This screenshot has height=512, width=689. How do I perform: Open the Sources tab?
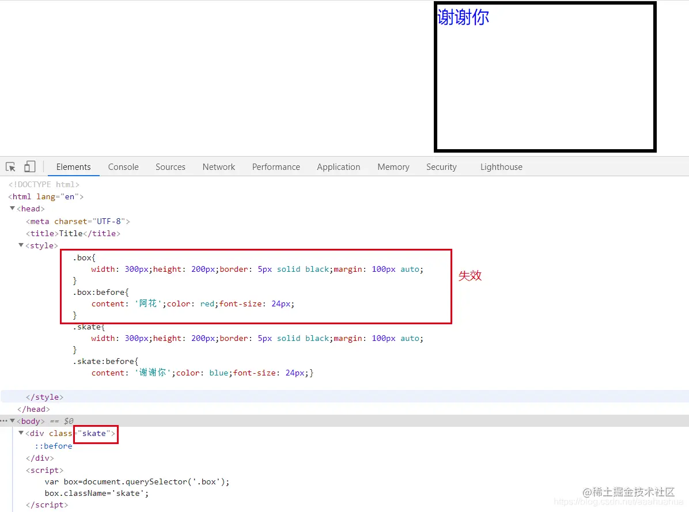(x=171, y=167)
